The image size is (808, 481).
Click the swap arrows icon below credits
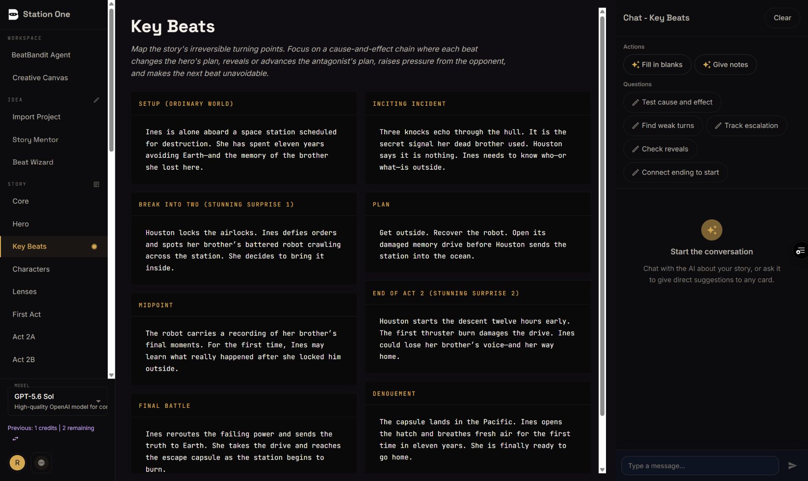(x=15, y=439)
